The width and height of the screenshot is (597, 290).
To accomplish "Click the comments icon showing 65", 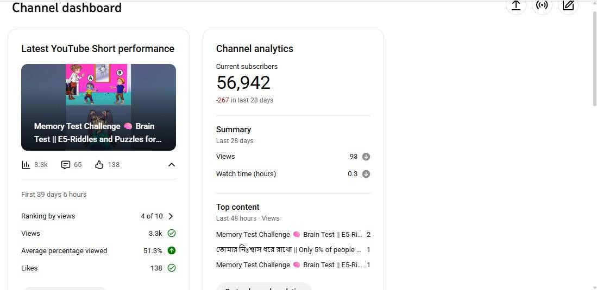I will coord(66,165).
